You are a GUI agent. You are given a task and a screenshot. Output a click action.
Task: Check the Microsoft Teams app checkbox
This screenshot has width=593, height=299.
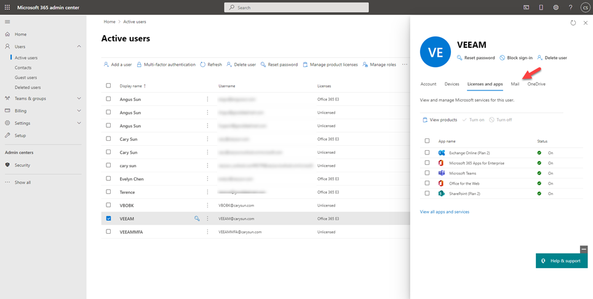point(427,173)
